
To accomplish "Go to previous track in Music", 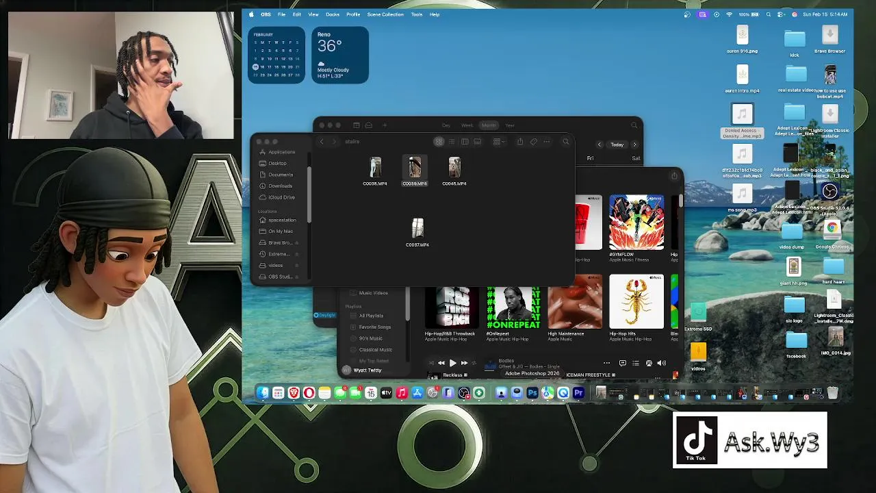I will 441,363.
